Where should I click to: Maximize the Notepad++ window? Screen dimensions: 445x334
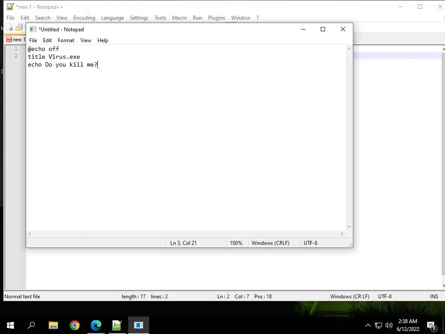pos(420,7)
